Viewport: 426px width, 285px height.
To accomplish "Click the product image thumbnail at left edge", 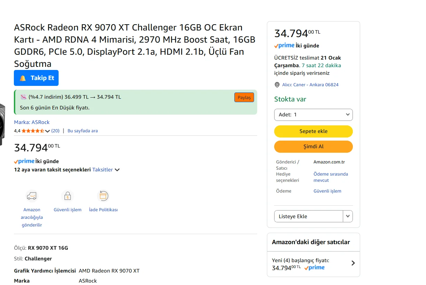I will (2, 125).
